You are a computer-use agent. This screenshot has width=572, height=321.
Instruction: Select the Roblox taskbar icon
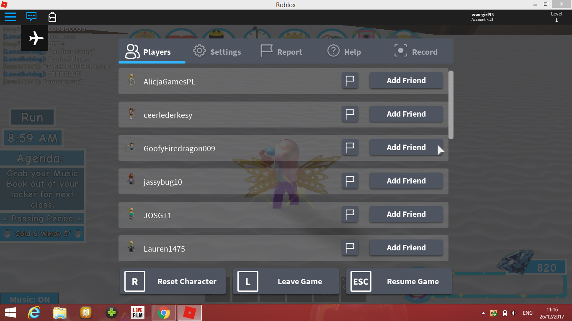[x=190, y=313]
